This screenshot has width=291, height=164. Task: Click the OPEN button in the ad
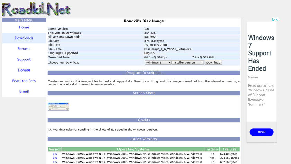coord(262,132)
